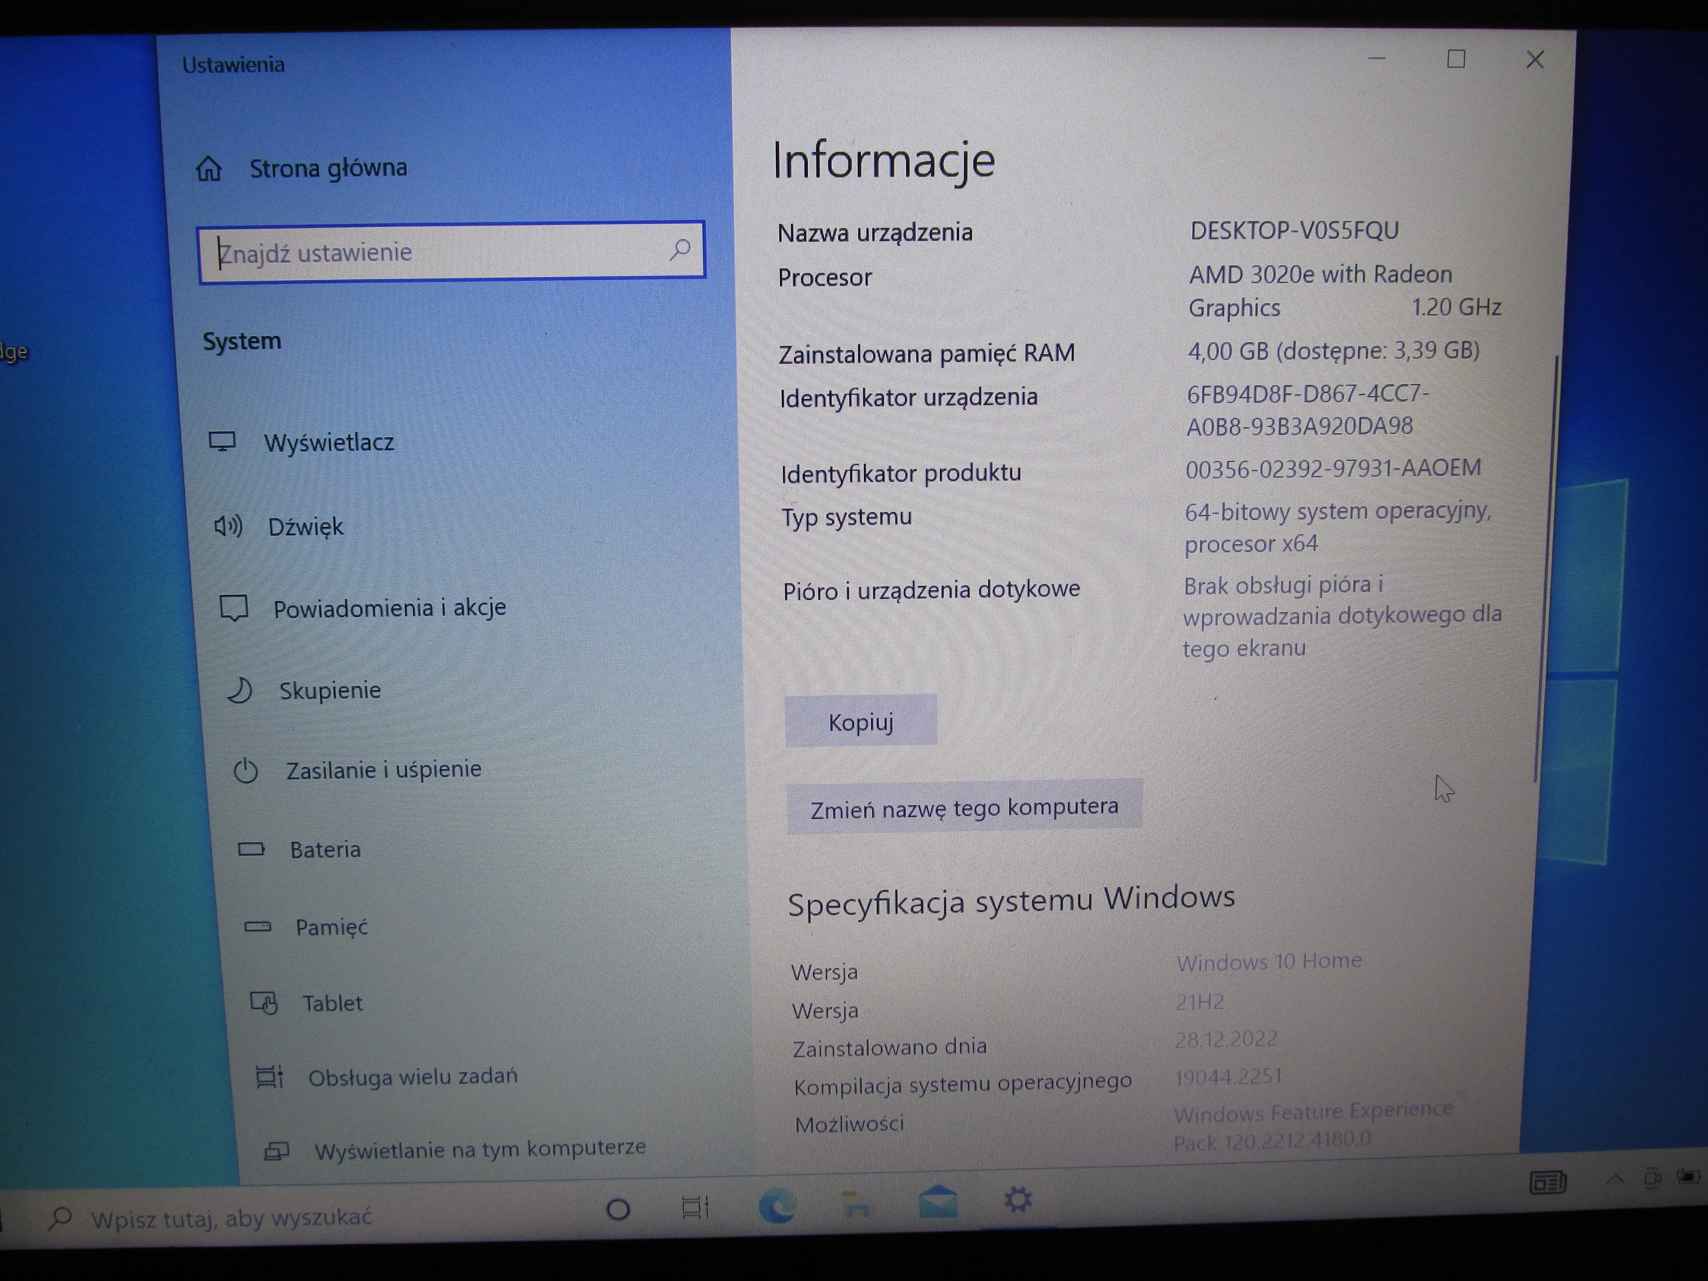Show hidden tray icons chevron

(1615, 1179)
